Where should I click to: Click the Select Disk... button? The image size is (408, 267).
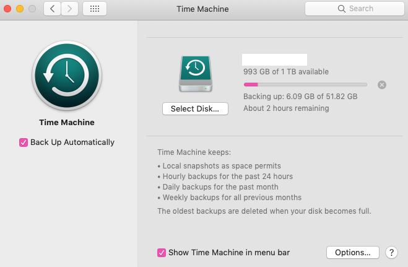tap(195, 108)
